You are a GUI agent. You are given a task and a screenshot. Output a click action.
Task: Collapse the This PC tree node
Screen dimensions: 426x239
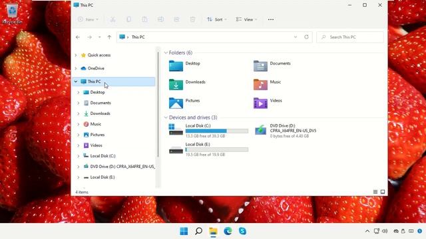click(x=76, y=82)
